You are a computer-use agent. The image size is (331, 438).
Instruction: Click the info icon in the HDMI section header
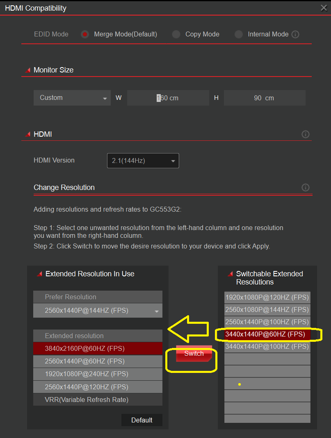coord(305,134)
